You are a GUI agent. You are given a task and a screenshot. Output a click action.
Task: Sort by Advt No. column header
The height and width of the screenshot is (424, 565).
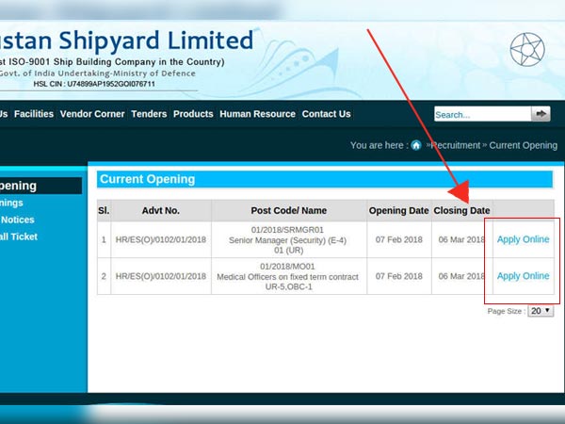click(161, 210)
